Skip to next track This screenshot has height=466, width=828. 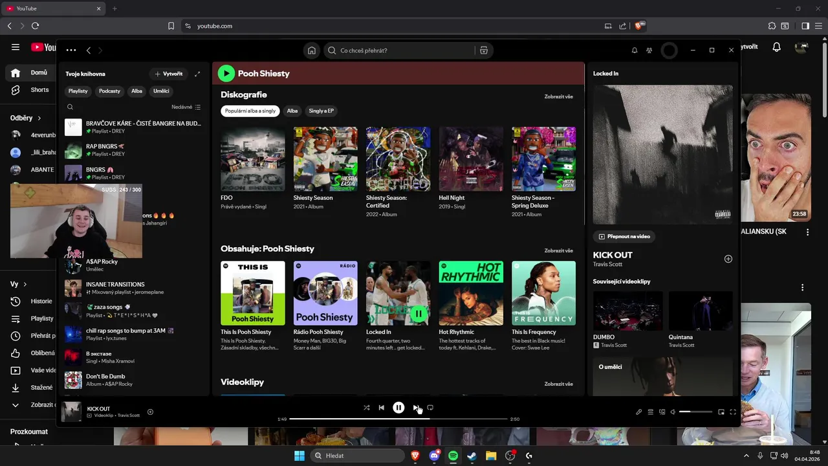(x=416, y=408)
